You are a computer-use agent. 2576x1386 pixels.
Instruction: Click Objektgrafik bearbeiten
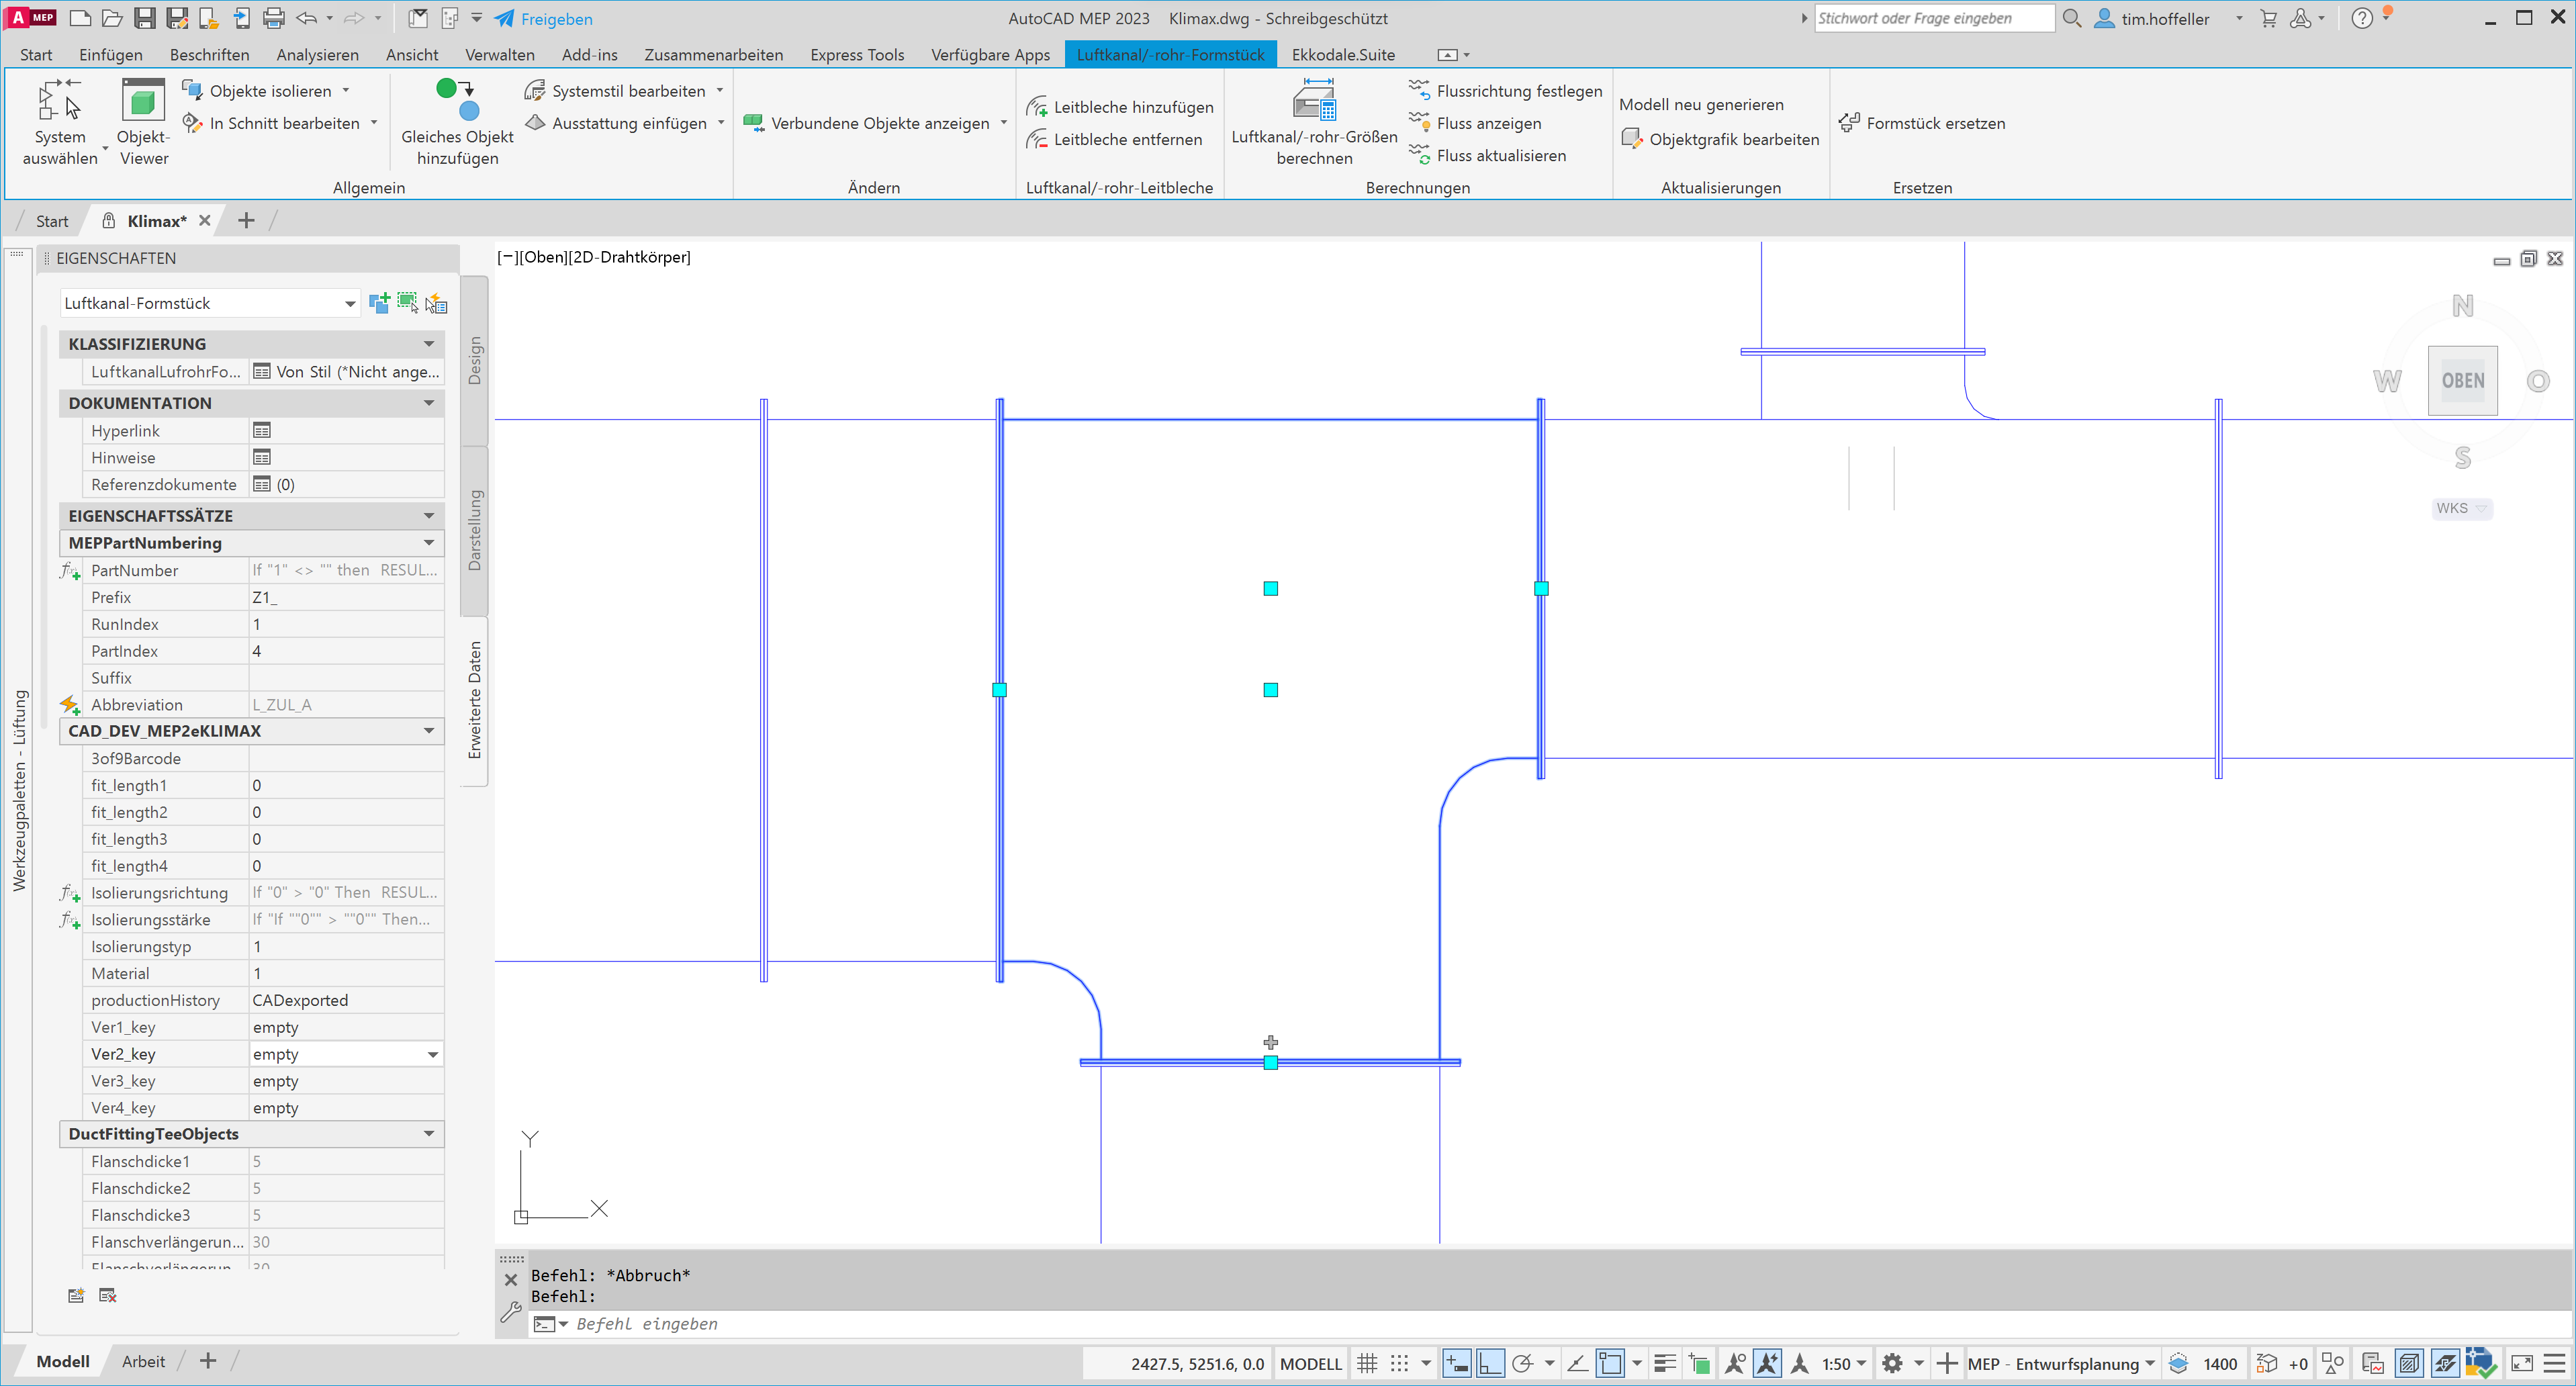1720,139
